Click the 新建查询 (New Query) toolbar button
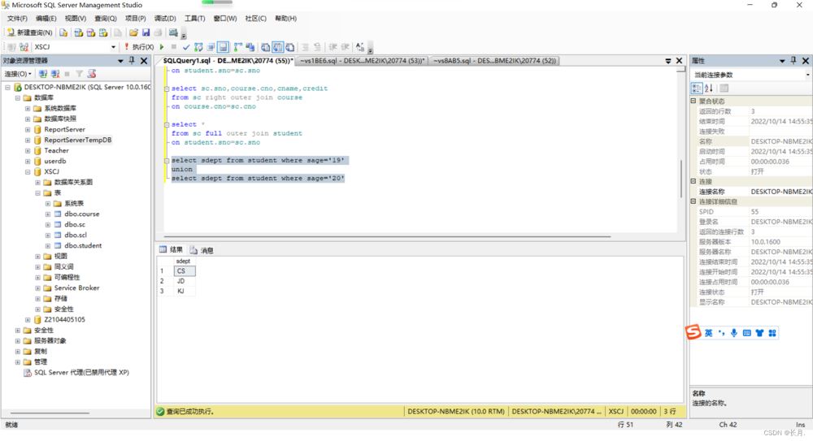 pyautogui.click(x=30, y=32)
